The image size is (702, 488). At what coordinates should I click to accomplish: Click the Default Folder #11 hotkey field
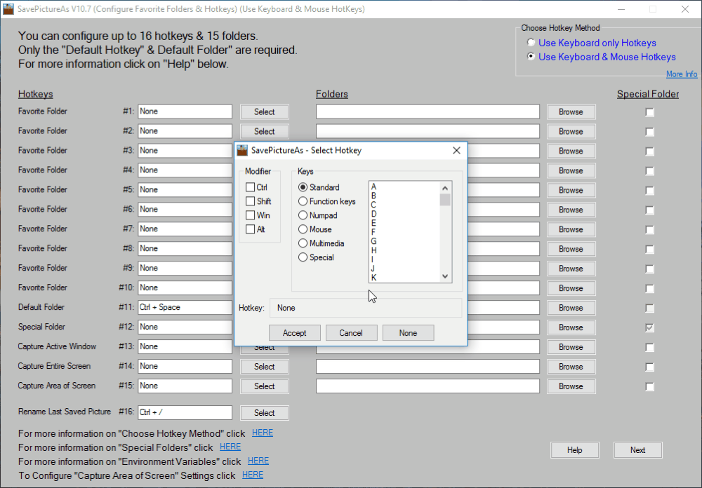pyautogui.click(x=185, y=307)
